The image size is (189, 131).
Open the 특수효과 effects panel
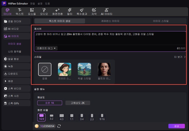(82, 12)
